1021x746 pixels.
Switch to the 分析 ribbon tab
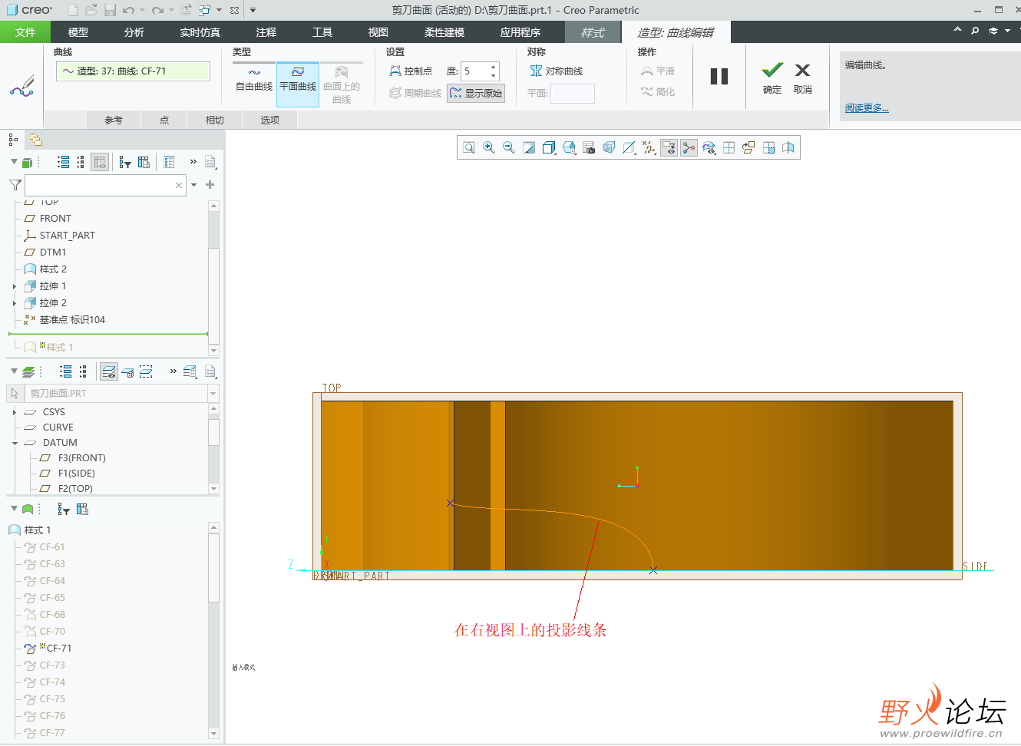click(134, 32)
